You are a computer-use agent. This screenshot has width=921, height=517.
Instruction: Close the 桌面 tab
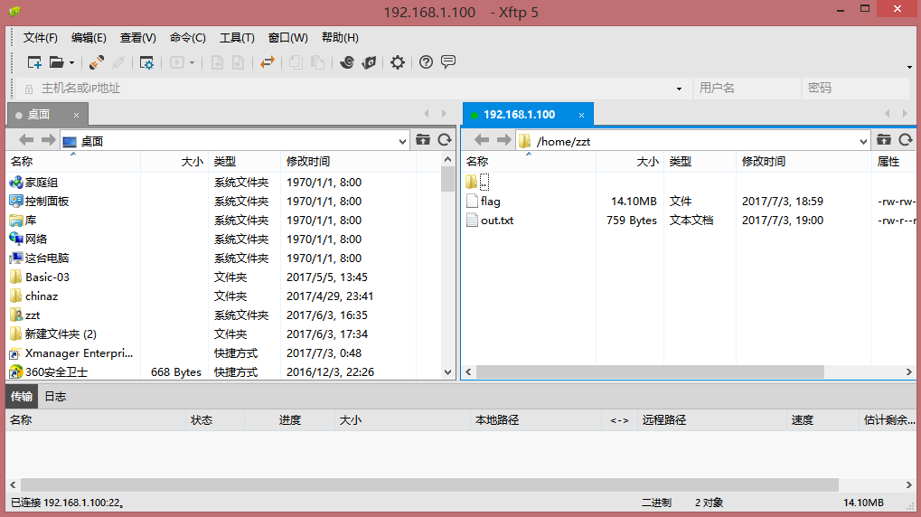click(76, 115)
